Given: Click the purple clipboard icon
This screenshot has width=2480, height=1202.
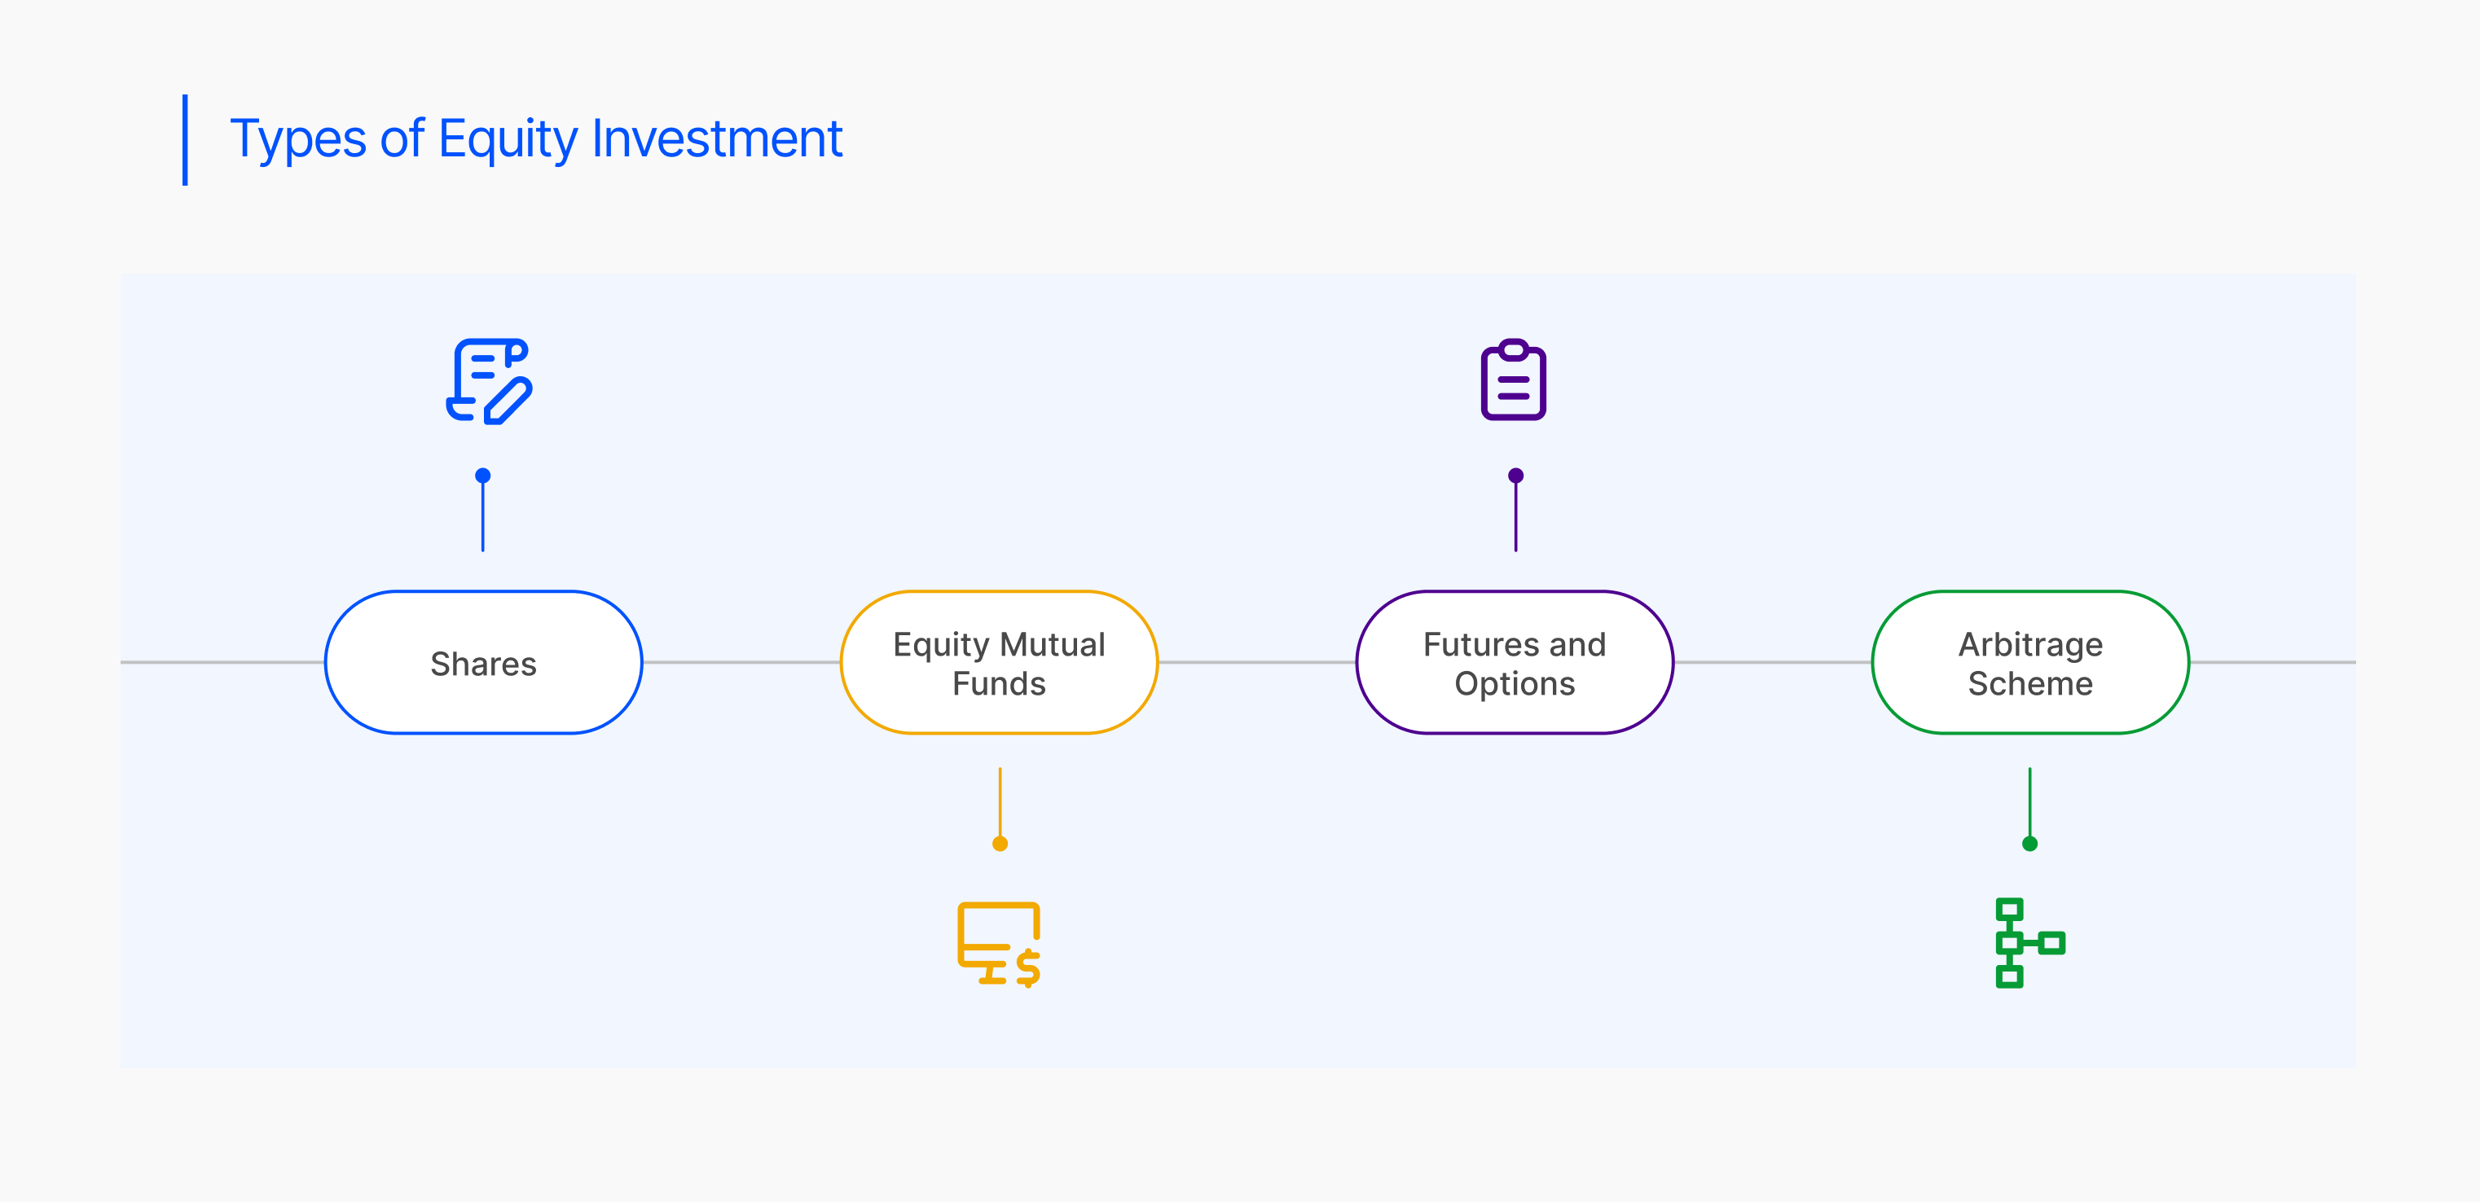Looking at the screenshot, I should point(1514,380).
